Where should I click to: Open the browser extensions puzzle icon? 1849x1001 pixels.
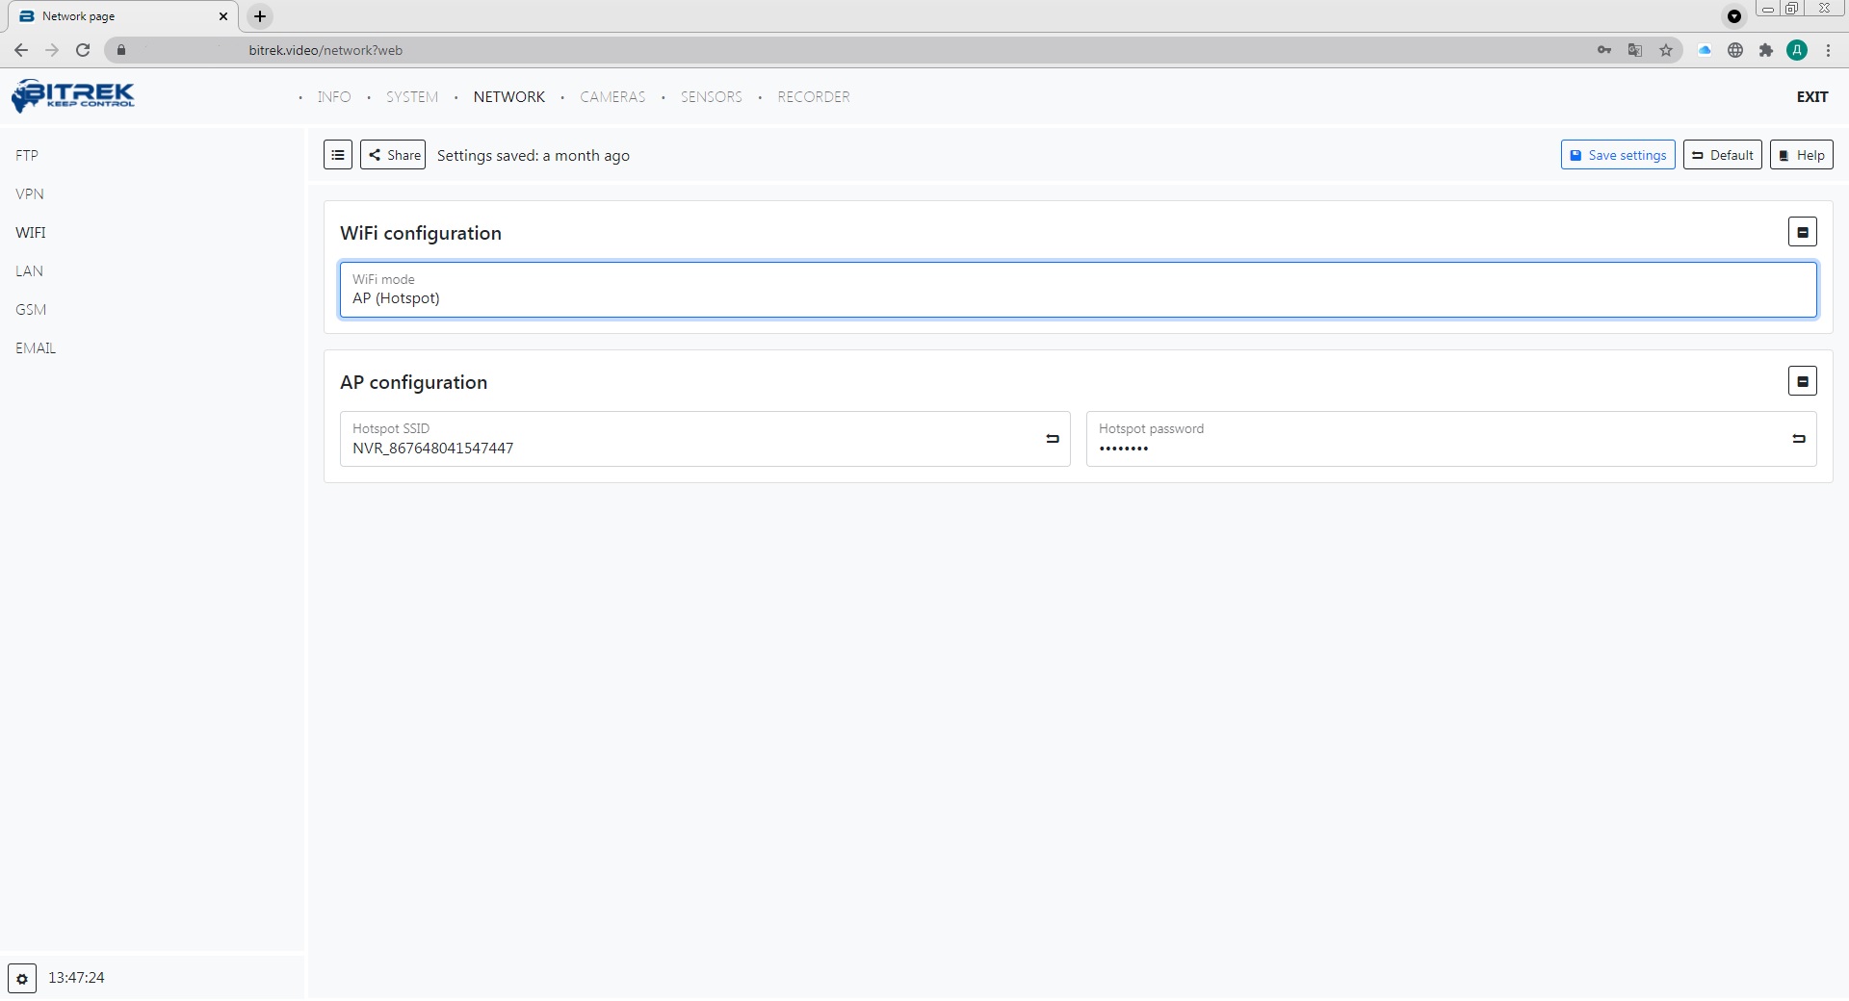pos(1765,50)
